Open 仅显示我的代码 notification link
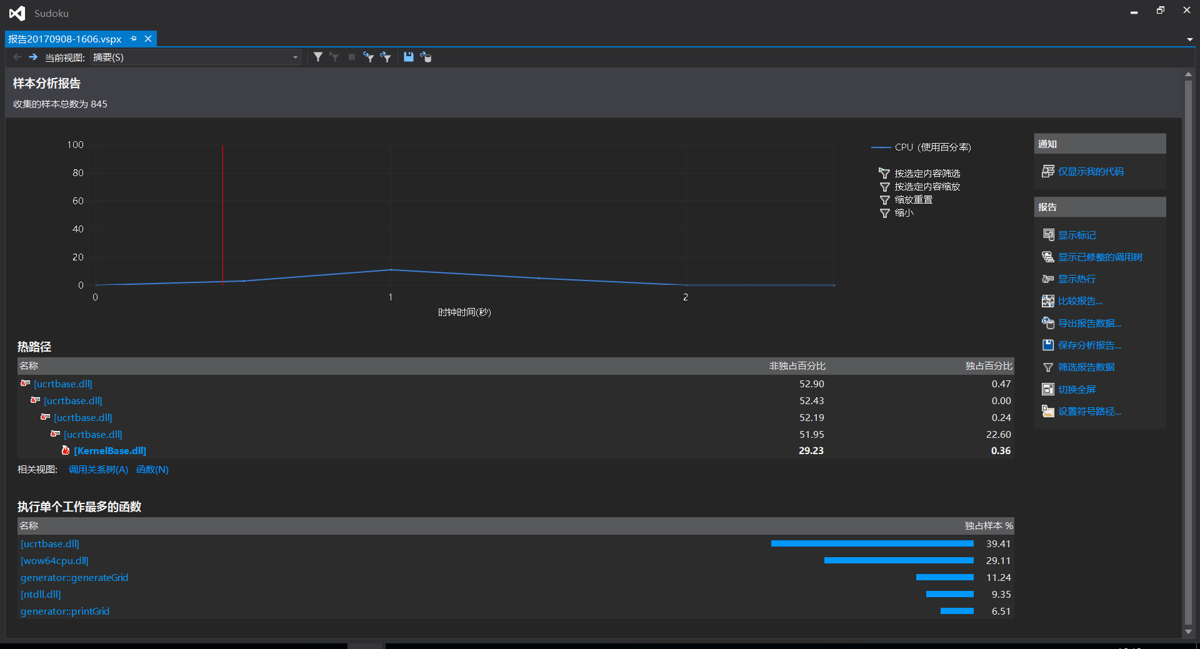Viewport: 1200px width, 649px height. 1091,171
